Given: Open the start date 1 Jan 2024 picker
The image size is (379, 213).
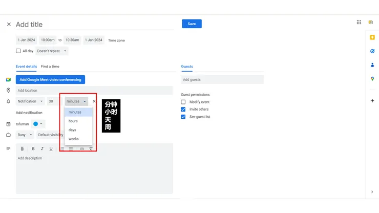Looking at the screenshot, I should point(26,40).
